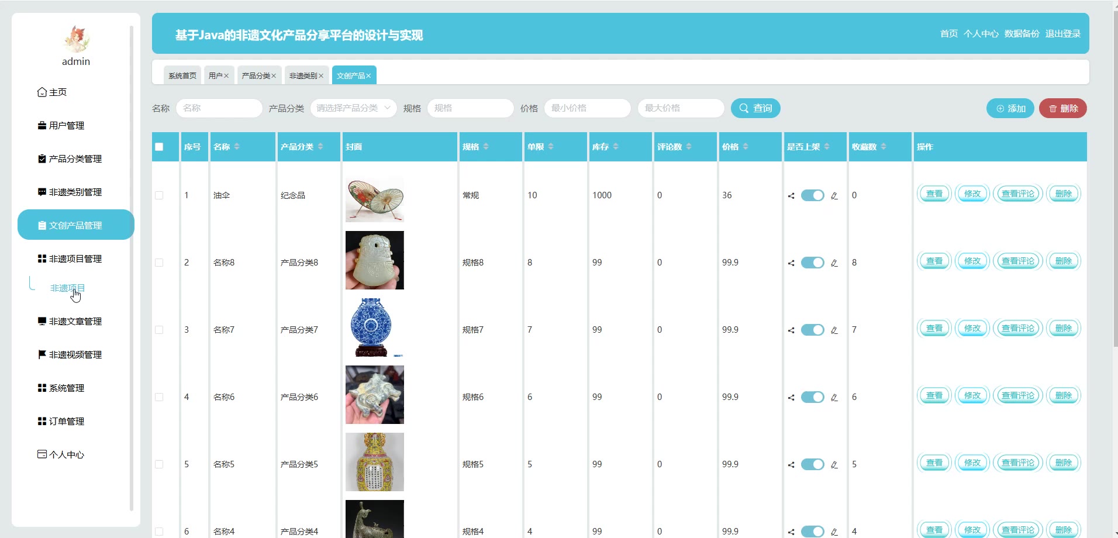Image resolution: width=1118 pixels, height=538 pixels.
Task: Close the 文创产品 tab with its x
Action: pyautogui.click(x=368, y=76)
